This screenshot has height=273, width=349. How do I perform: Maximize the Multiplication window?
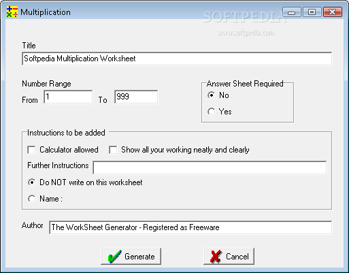[x=312, y=12]
